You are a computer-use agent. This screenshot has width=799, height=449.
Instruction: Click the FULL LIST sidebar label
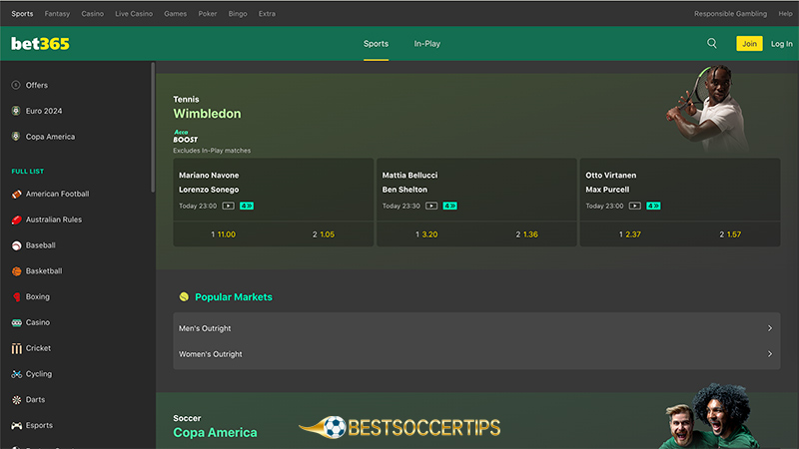[x=28, y=172]
